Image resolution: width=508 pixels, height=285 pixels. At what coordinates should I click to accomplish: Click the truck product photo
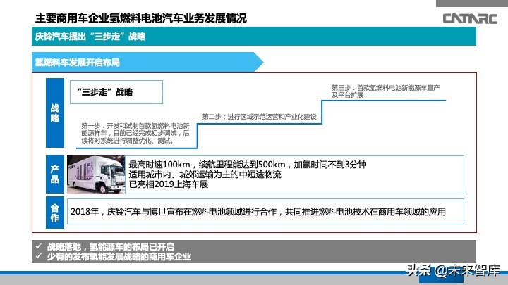click(96, 175)
